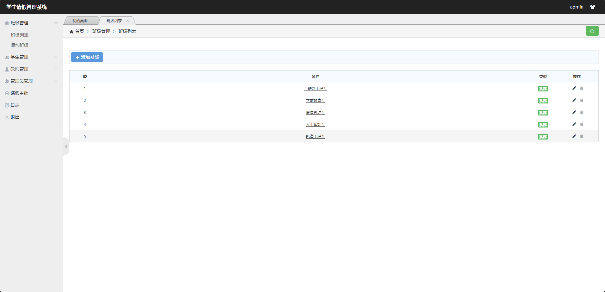The image size is (605, 292).
Task: Click the 操作 column header
Action: coord(577,77)
